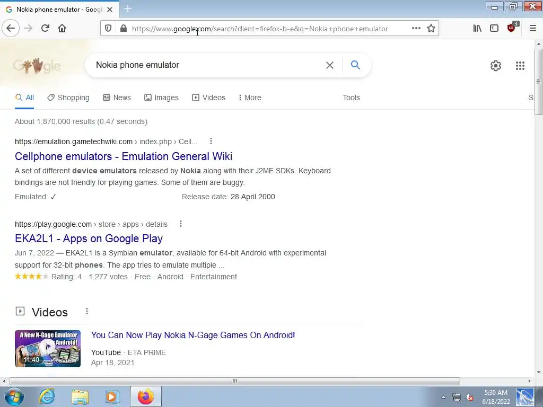Open search Tools options
This screenshot has height=407, width=543.
pyautogui.click(x=351, y=98)
